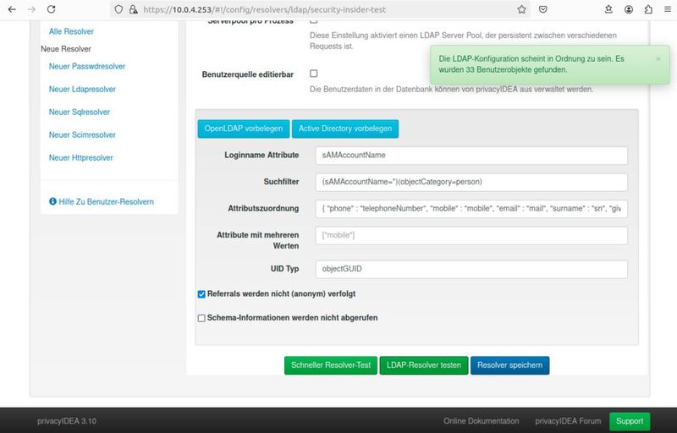The width and height of the screenshot is (677, 433).
Task: Uncheck Referrals werden nicht (anonym) verfolgt
Action: 201,294
